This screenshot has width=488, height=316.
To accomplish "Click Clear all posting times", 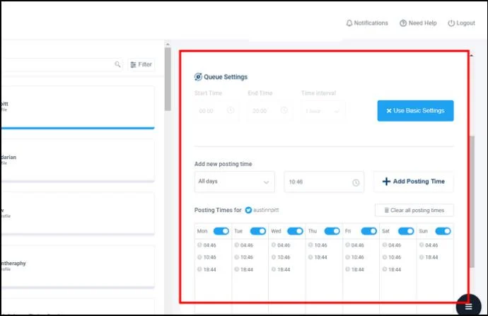I will coord(414,210).
